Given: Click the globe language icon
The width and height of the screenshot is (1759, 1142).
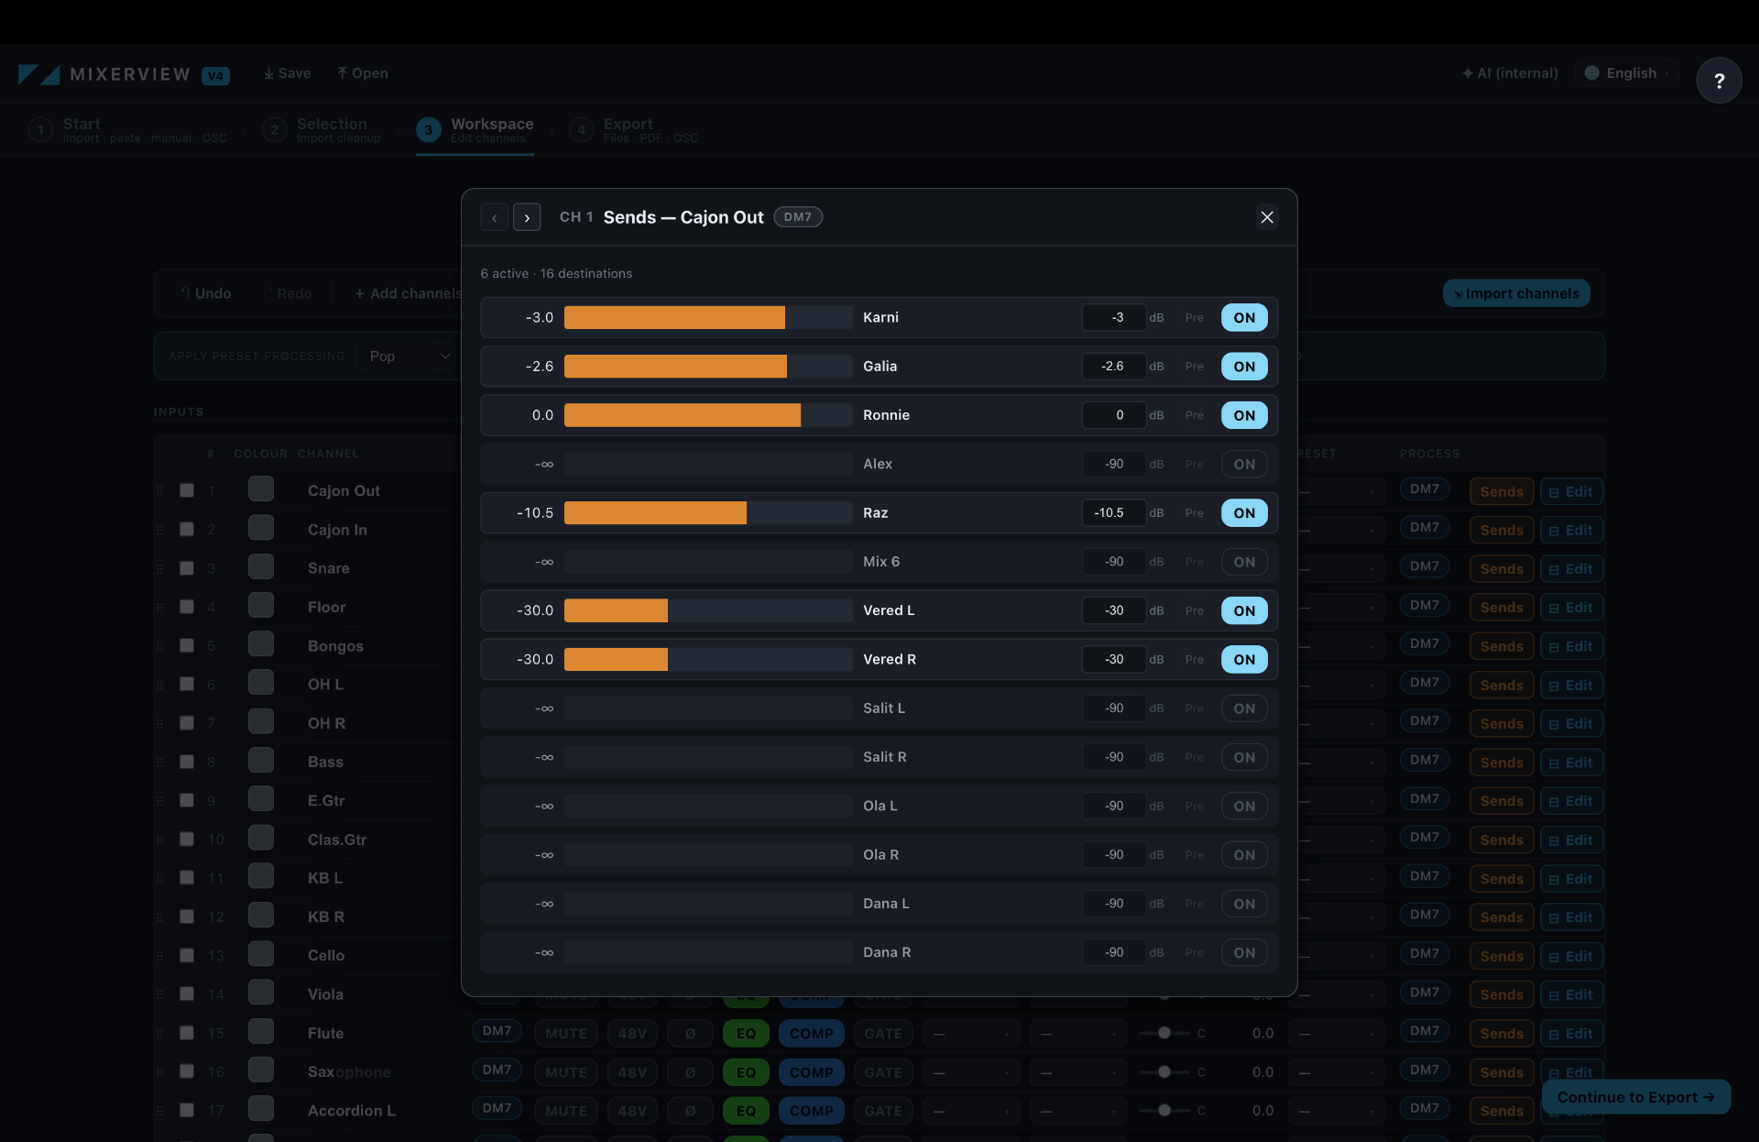Looking at the screenshot, I should 1592,73.
